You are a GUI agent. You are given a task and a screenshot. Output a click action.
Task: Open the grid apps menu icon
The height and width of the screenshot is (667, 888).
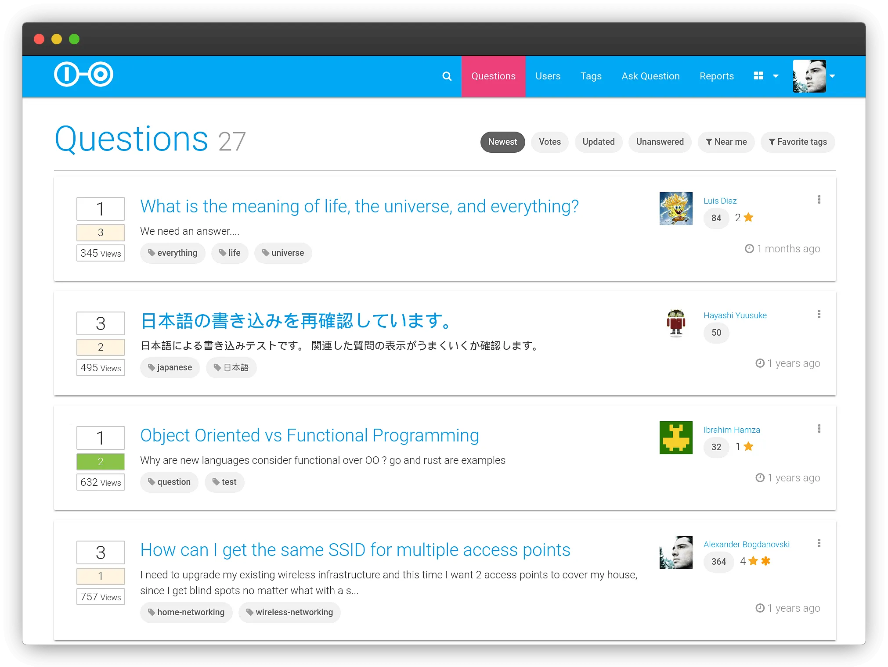[758, 76]
